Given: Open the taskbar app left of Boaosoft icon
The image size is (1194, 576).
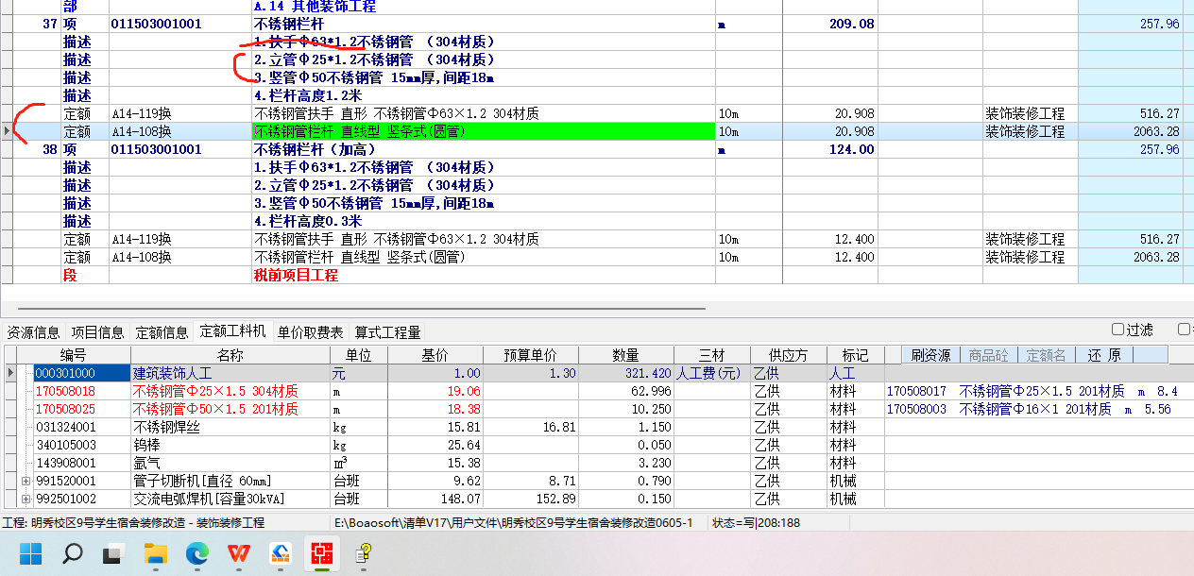Looking at the screenshot, I should click(281, 554).
